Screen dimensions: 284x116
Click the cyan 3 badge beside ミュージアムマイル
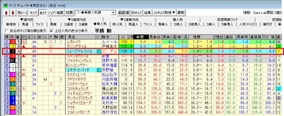(x=98, y=51)
